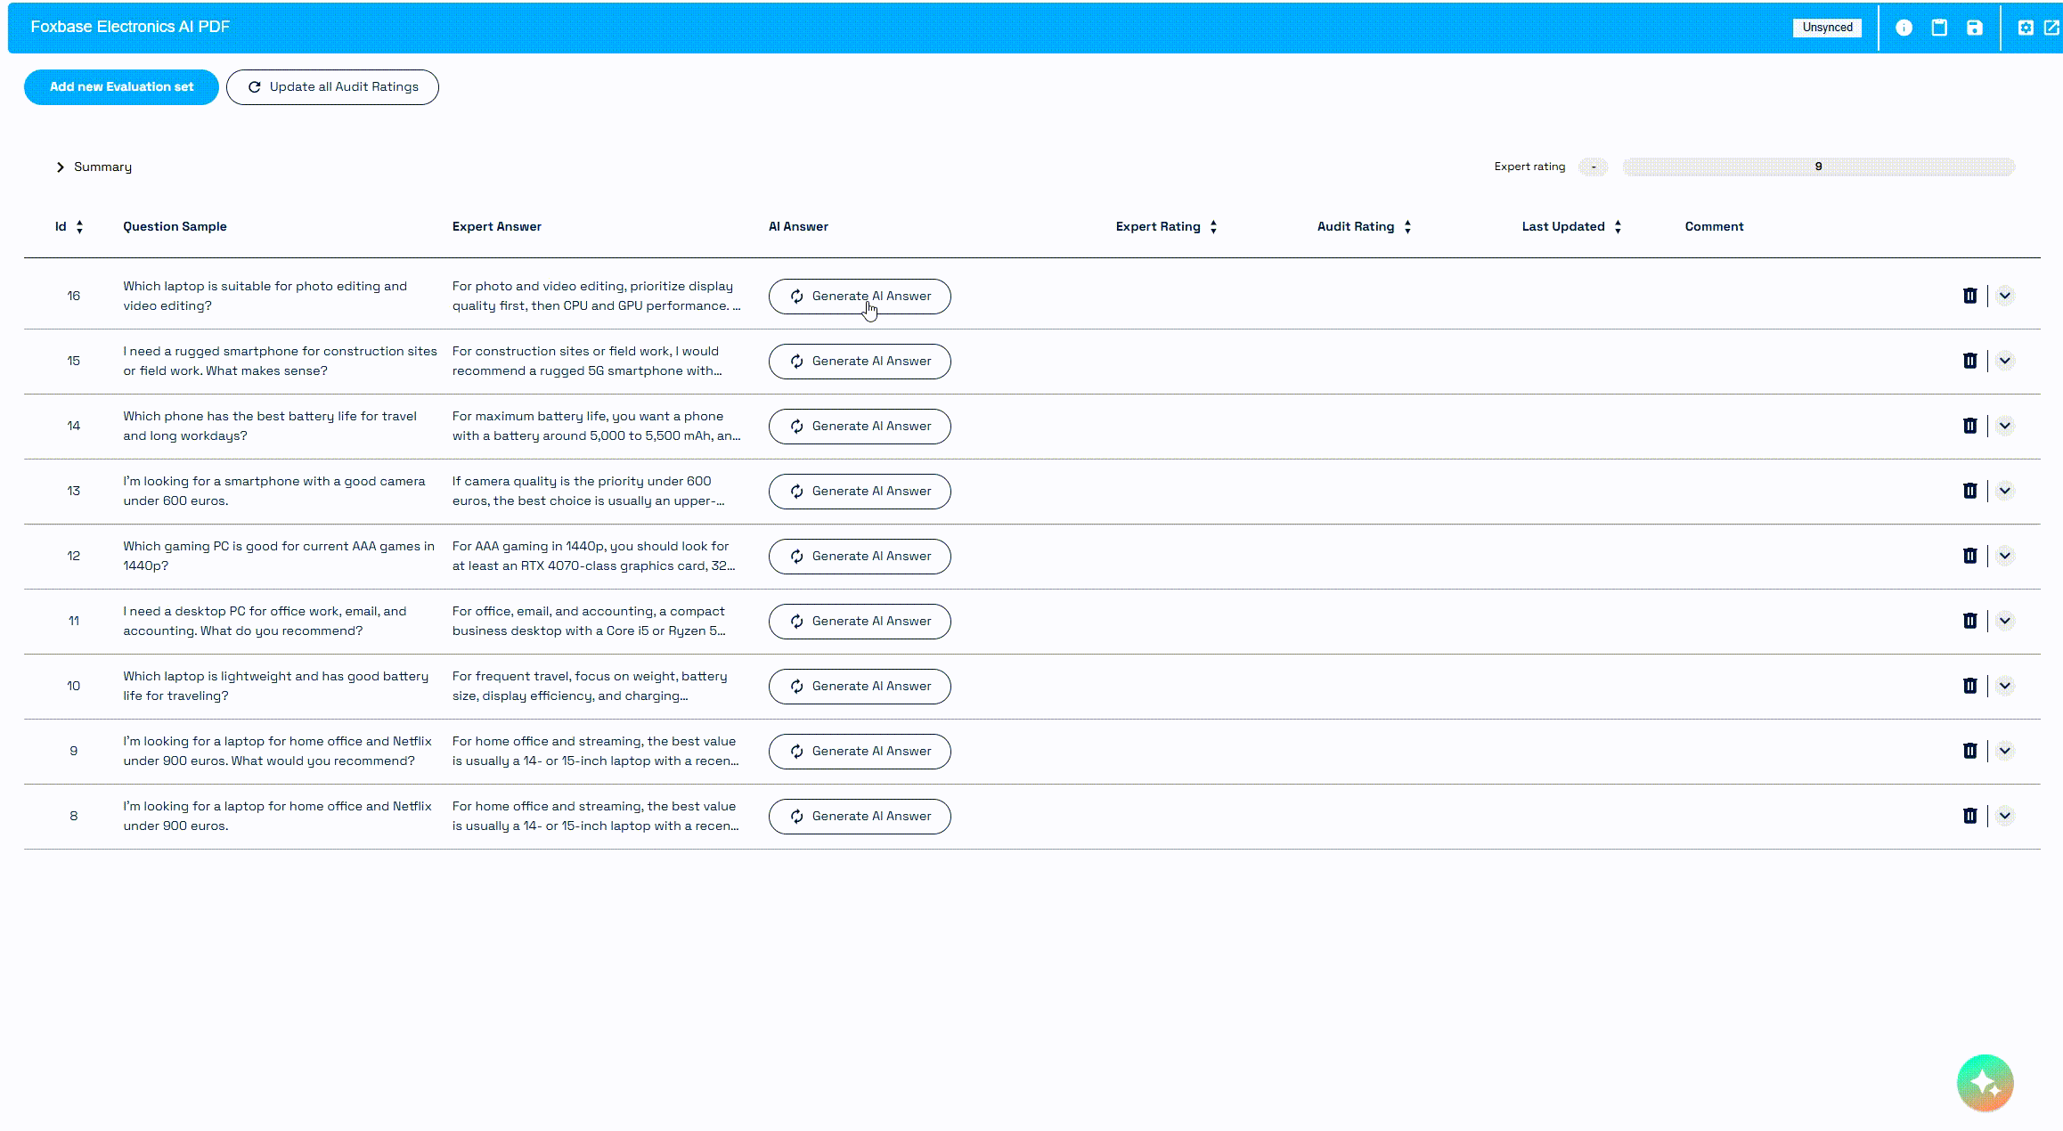Viewport: 2063px width, 1131px height.
Task: Sort by Expert Rating using its arrows
Action: (x=1213, y=227)
